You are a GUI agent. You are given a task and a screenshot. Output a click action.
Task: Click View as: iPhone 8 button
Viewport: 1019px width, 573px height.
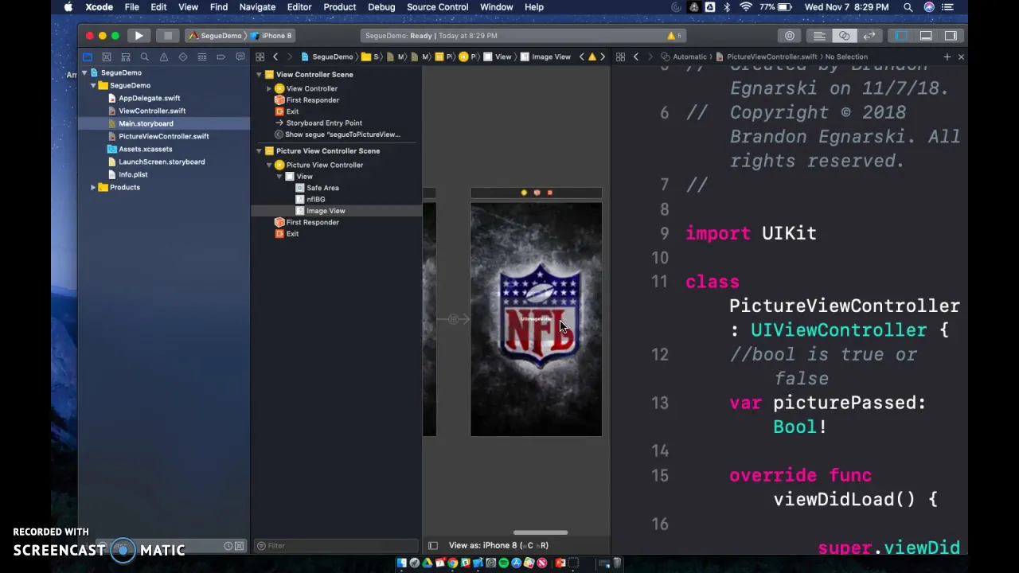pyautogui.click(x=498, y=545)
